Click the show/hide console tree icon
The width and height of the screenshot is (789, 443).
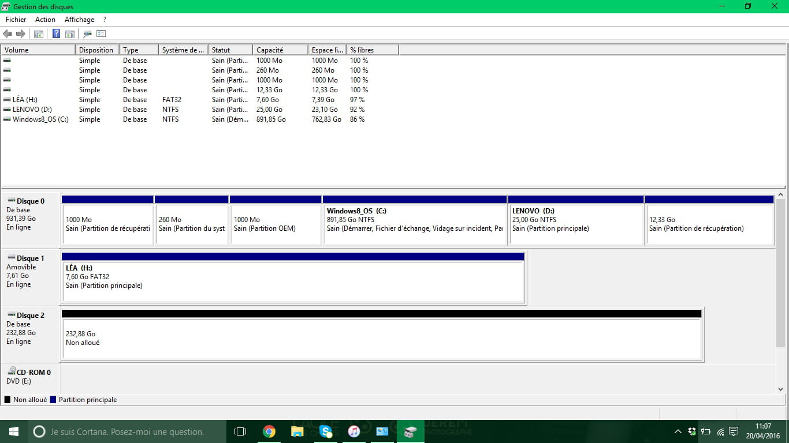click(x=39, y=34)
